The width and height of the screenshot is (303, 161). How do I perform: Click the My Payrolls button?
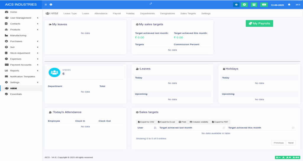tap(259, 23)
